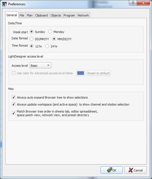The width and height of the screenshot is (152, 179).
Task: Open the File tab
Action: pos(22,15)
